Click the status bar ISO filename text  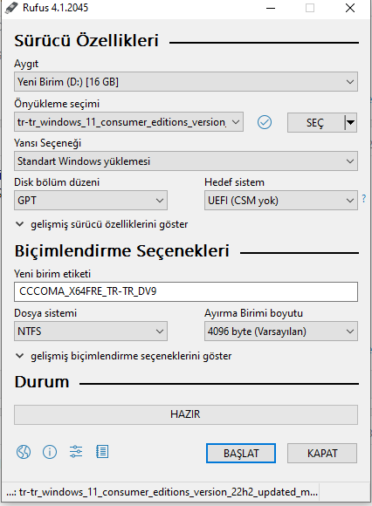point(162,492)
